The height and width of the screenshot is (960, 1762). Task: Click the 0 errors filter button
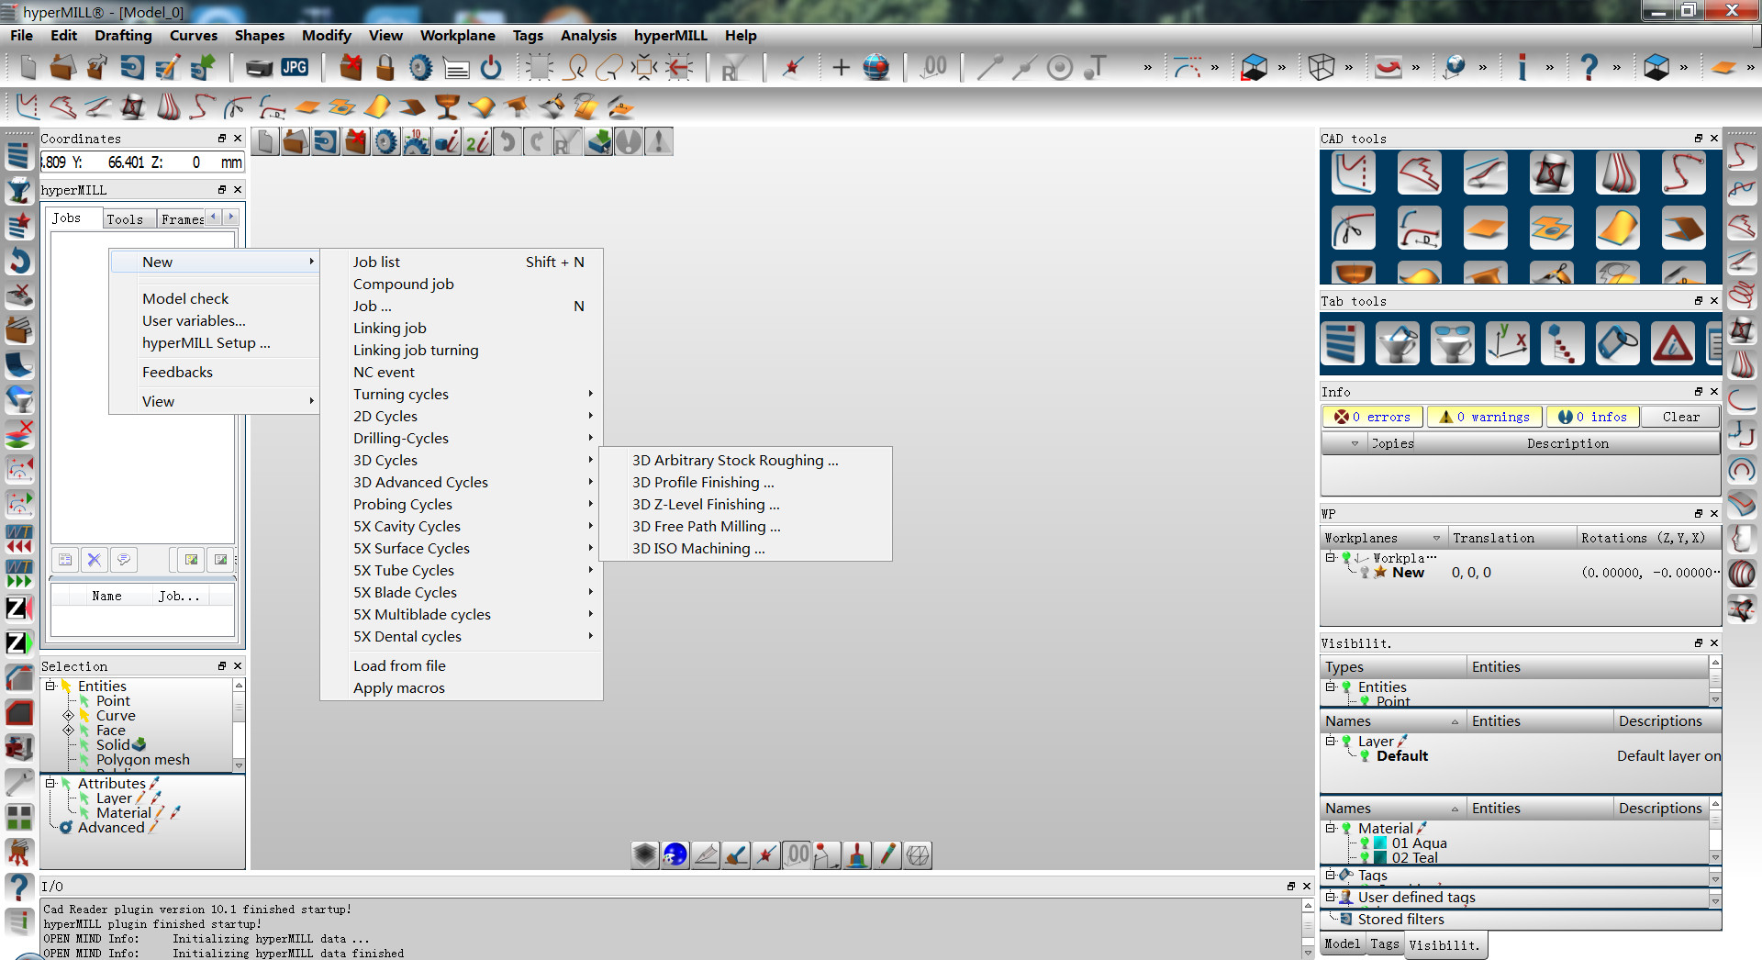click(1372, 418)
